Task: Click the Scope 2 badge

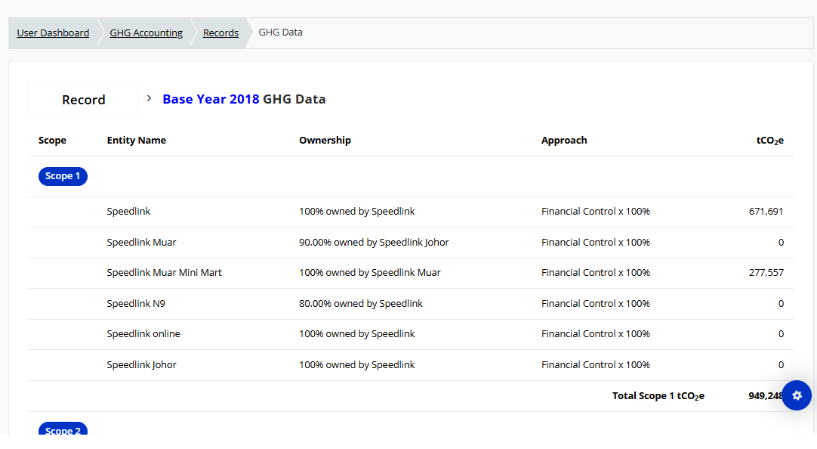Action: pos(63,430)
